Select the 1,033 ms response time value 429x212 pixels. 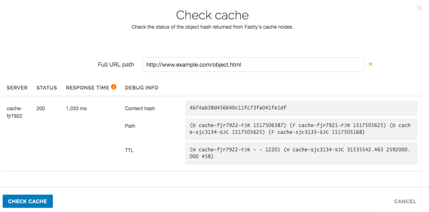click(x=76, y=108)
